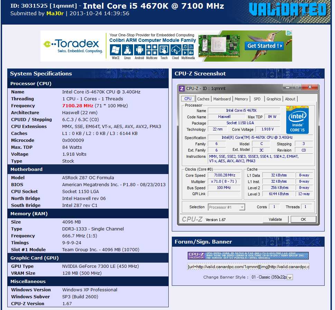Click the VALIDATED logo in the header

click(x=288, y=10)
